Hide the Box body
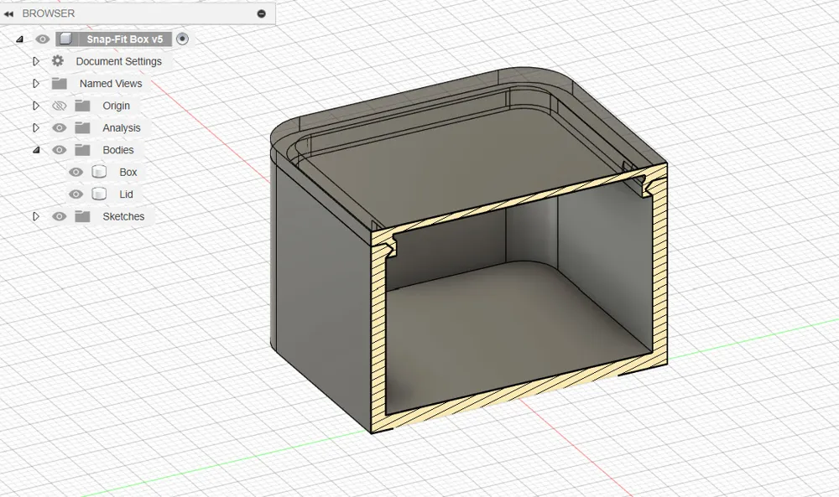The image size is (839, 497). (76, 172)
